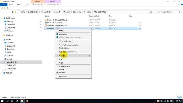The width and height of the screenshot is (183, 103).
Task: Click File Explorer icon on taskbar
Action: click(x=22, y=101)
